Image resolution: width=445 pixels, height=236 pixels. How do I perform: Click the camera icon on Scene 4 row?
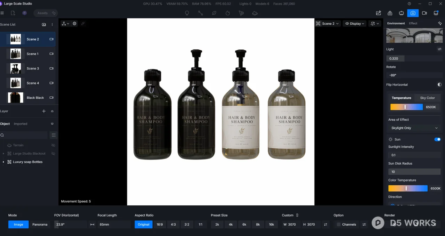pos(51,83)
